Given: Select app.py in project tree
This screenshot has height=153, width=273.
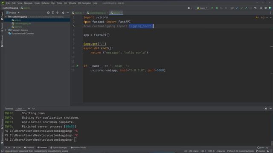Looking at the screenshot, I should point(17,20).
